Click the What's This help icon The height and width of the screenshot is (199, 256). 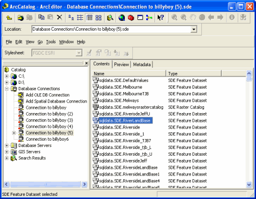pyautogui.click(x=161, y=18)
